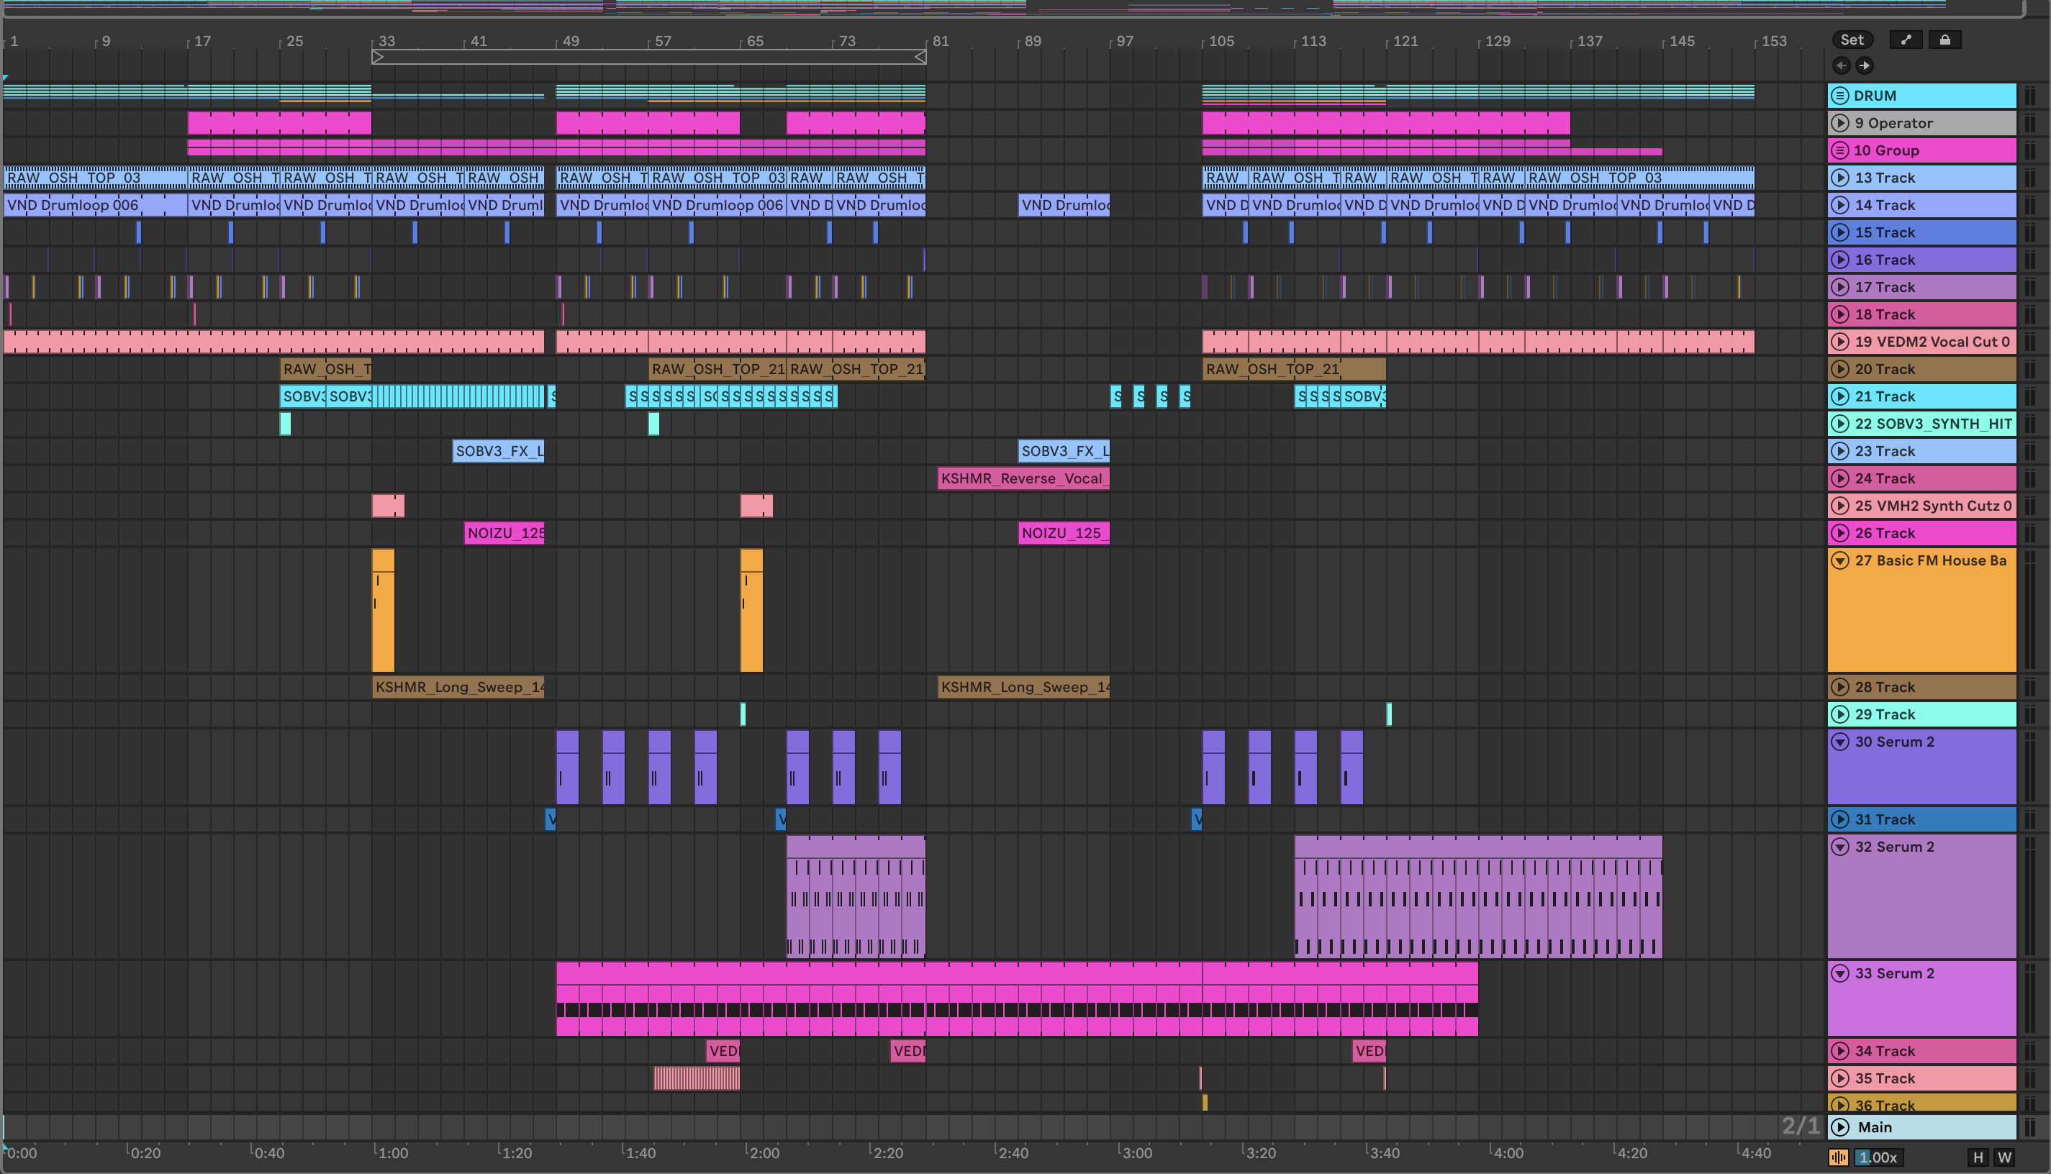The width and height of the screenshot is (2051, 1174).
Task: Unfold the 29 Track lane
Action: [x=1839, y=714]
